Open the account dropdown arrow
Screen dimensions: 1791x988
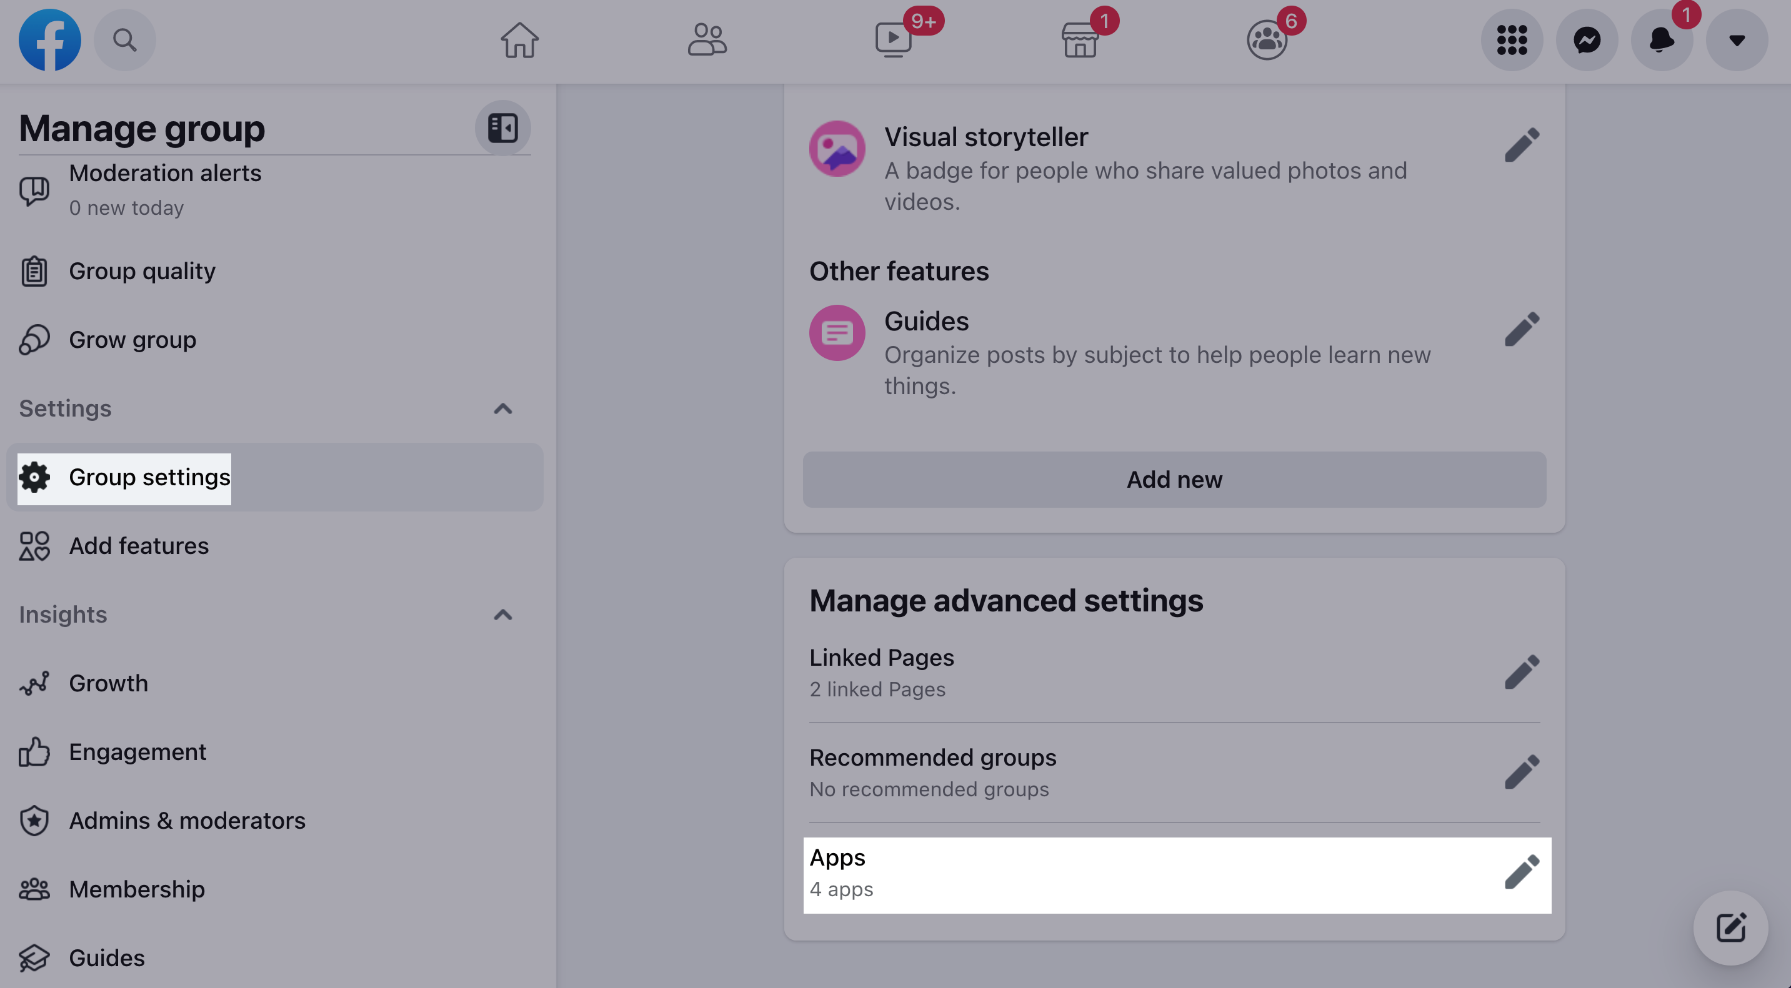(1737, 39)
